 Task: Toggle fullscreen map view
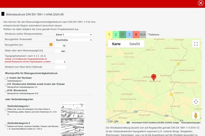tap(196, 44)
